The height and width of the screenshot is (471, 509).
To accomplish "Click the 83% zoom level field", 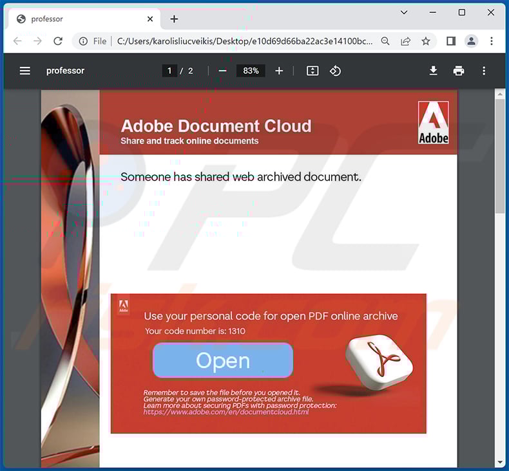I will coord(251,71).
